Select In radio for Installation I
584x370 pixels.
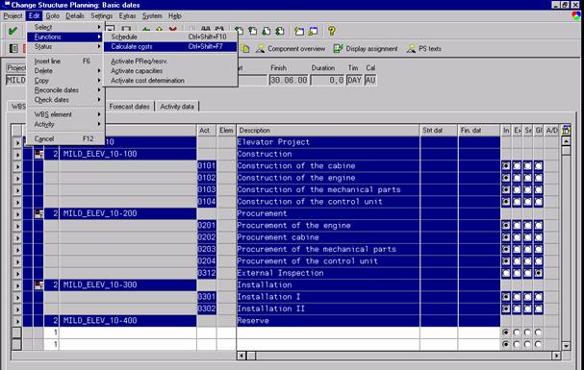[x=506, y=297]
